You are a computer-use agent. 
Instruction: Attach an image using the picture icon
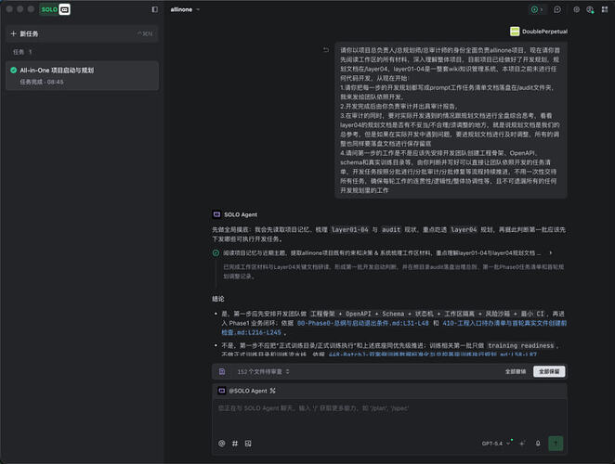pos(248,444)
